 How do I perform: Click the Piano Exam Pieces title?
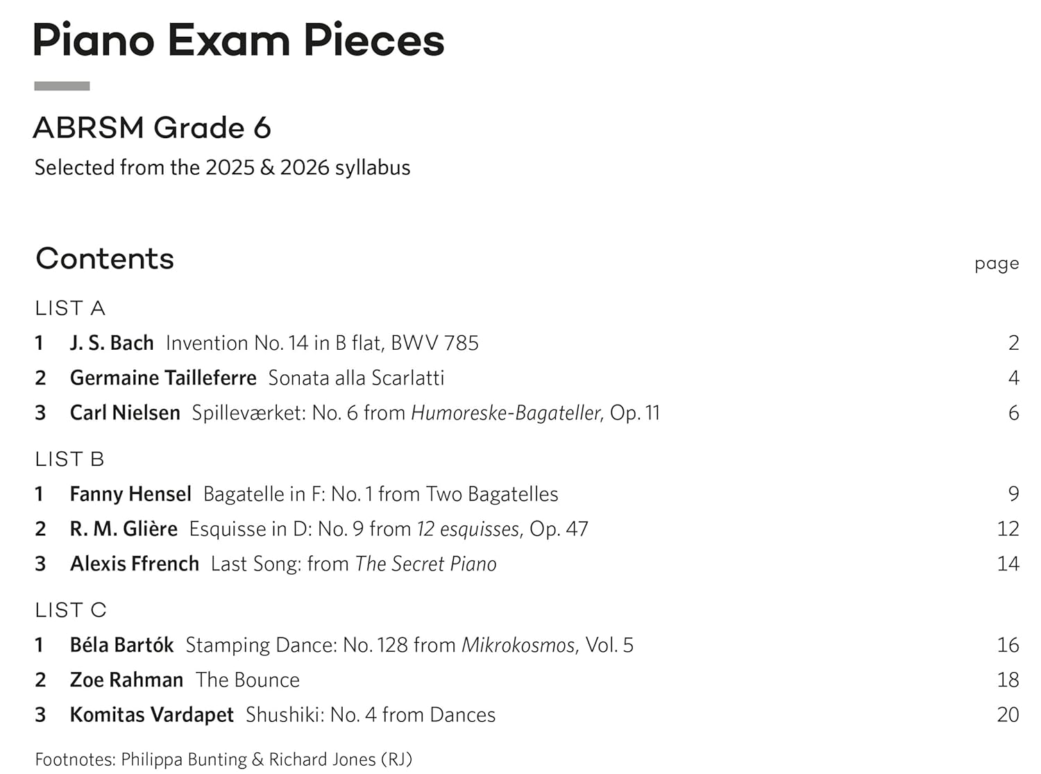238,40
